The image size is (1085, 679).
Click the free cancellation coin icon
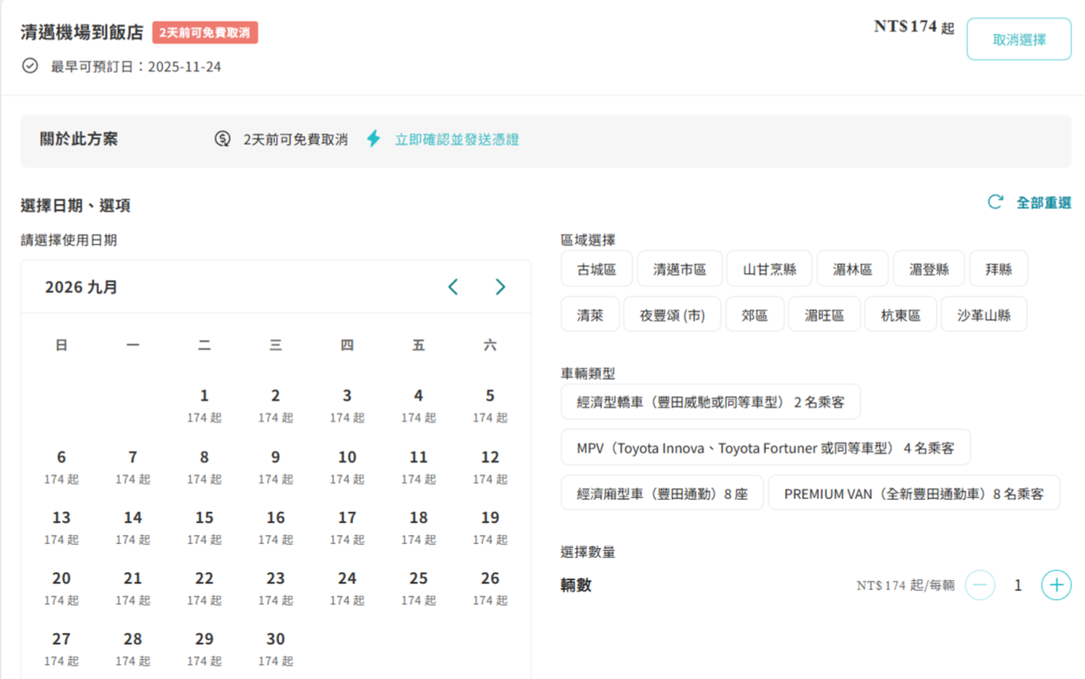click(x=223, y=139)
